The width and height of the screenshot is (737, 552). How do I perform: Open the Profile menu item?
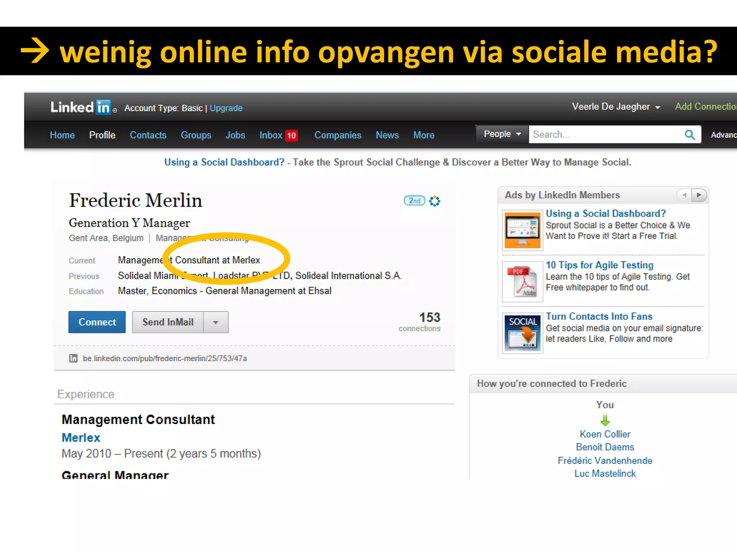tap(102, 135)
